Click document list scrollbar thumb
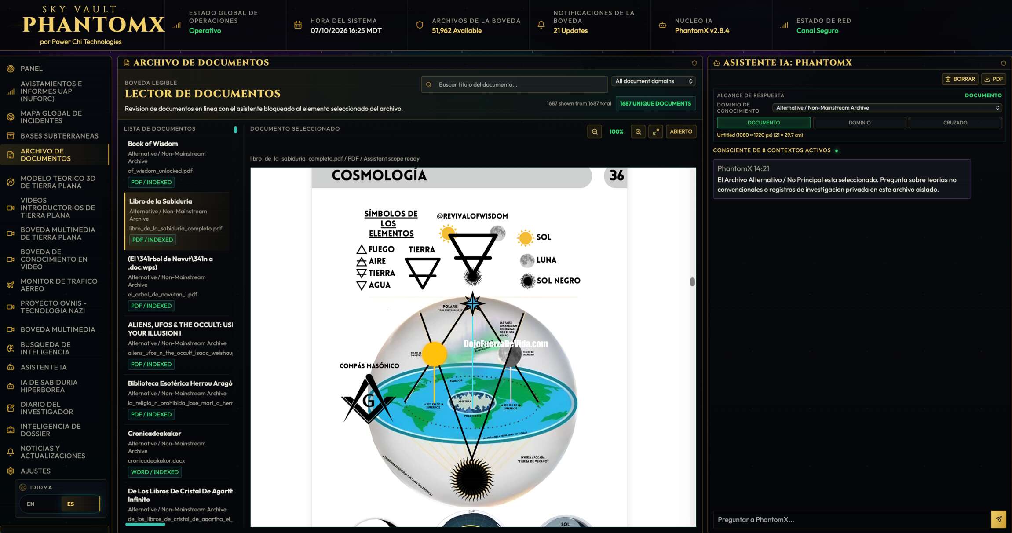 click(x=235, y=130)
